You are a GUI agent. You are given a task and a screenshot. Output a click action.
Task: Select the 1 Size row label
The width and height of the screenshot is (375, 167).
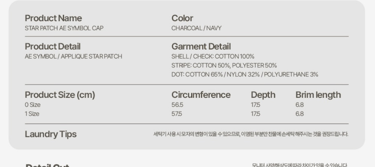coord(32,114)
